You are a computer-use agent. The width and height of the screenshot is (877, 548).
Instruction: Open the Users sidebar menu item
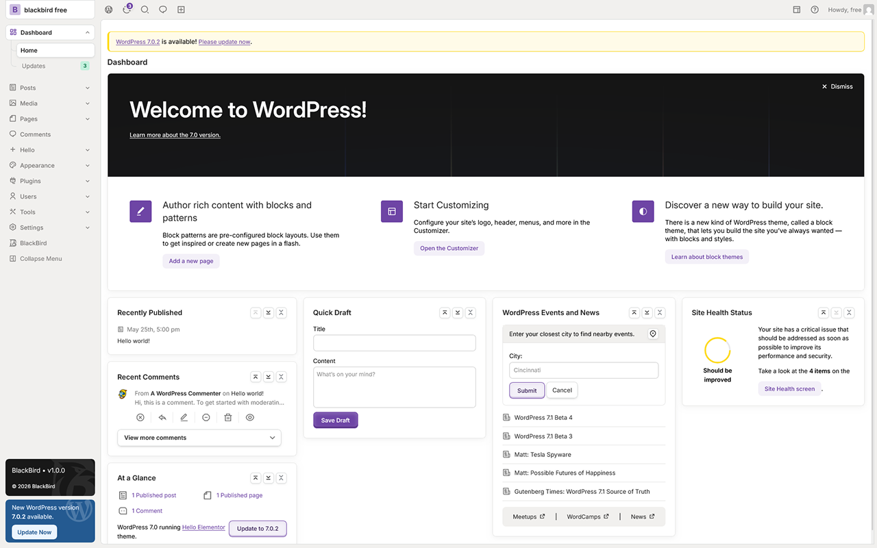coord(50,197)
